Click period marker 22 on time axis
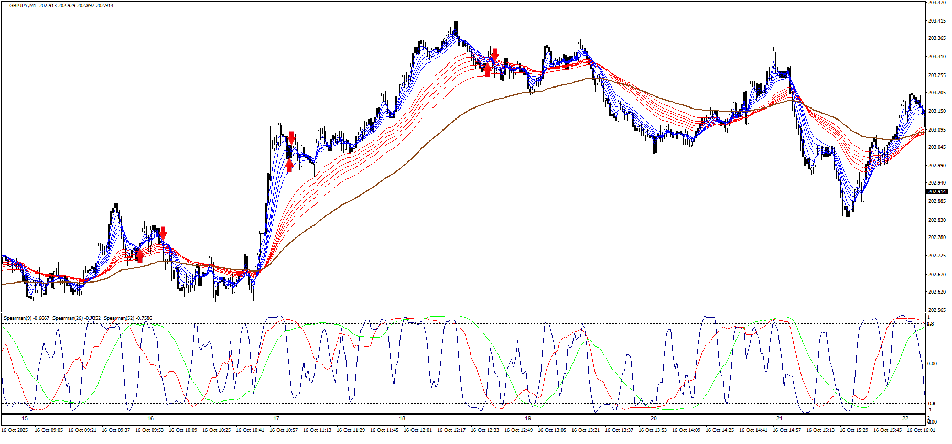 [x=905, y=418]
